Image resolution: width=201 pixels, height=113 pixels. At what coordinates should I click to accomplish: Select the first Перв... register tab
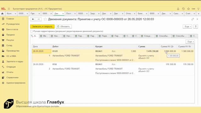click(104, 36)
